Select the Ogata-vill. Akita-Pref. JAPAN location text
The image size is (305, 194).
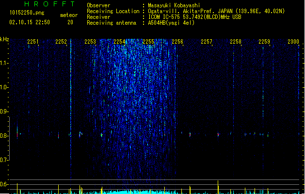coord(216,11)
